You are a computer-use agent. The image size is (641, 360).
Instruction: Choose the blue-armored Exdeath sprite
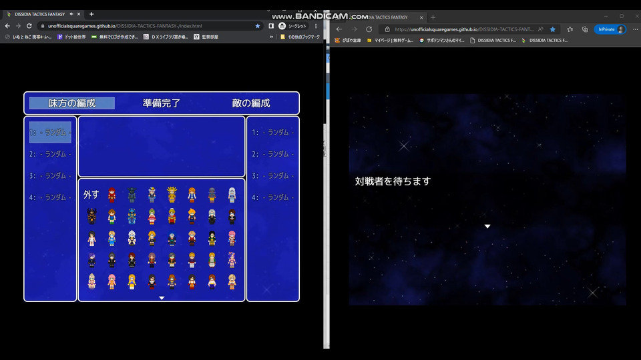tap(132, 217)
